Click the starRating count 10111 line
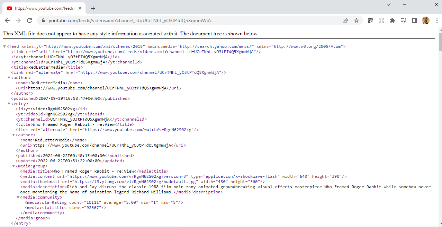 [x=104, y=202]
